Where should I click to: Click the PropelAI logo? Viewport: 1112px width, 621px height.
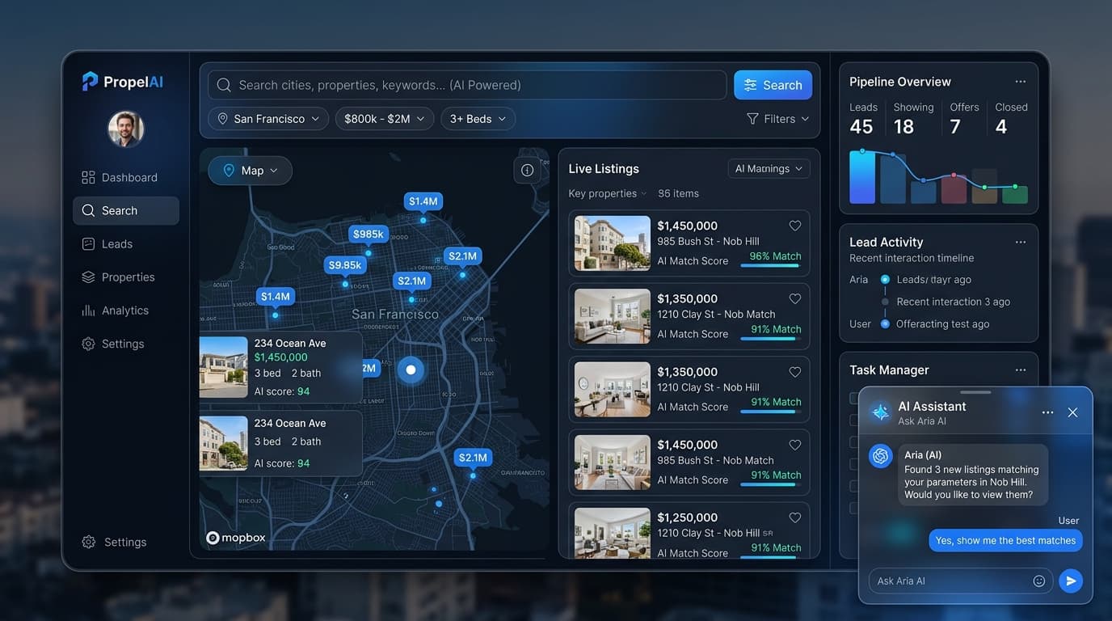point(123,82)
